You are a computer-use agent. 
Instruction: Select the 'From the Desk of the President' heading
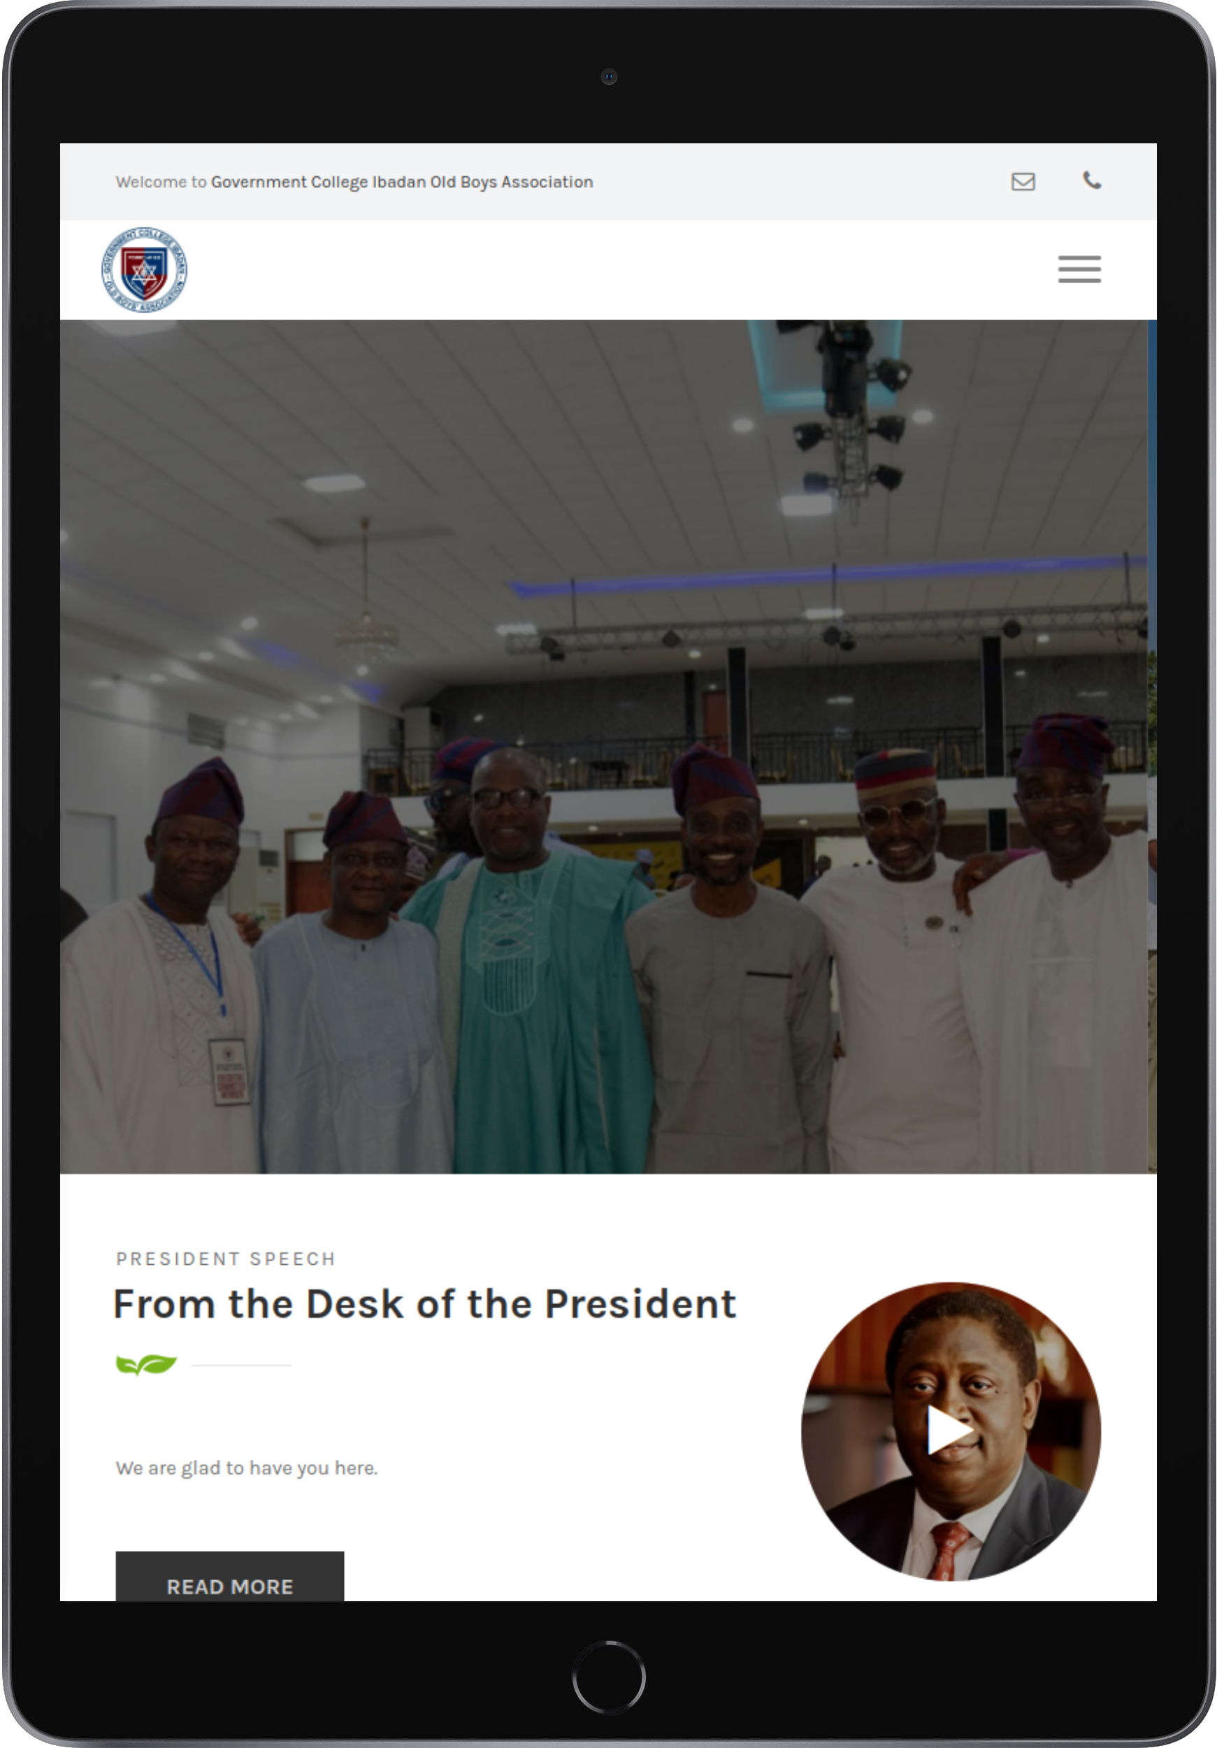tap(425, 1304)
